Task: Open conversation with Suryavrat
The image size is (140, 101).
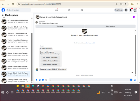Action: [x=15, y=35]
